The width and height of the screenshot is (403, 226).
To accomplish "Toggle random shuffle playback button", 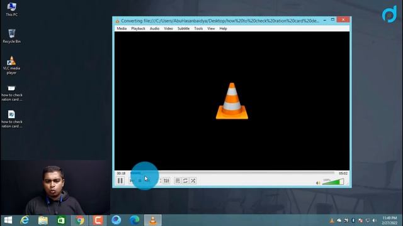I will click(x=193, y=181).
